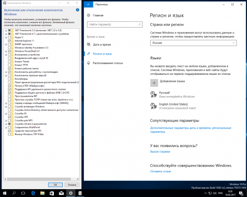Viewport: 247px width, 197px height.
Task: Select Регион и язык in sidebar
Action: tap(102, 54)
